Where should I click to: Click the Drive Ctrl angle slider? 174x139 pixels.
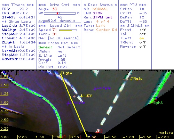point(60,13)
